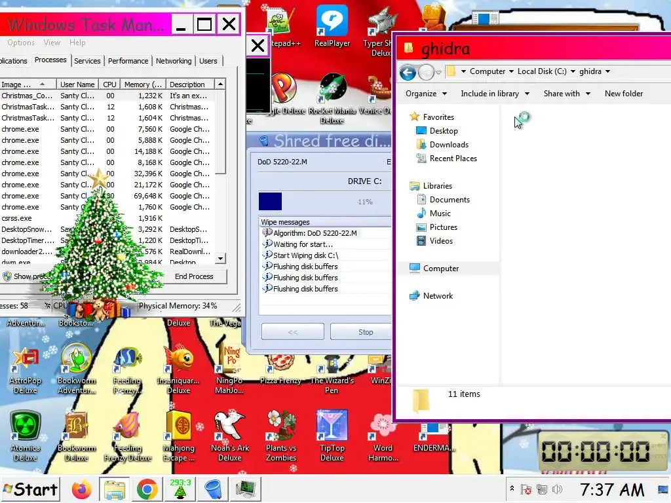
Task: Launch Mahjong Escape desktop icon
Action: 178,437
